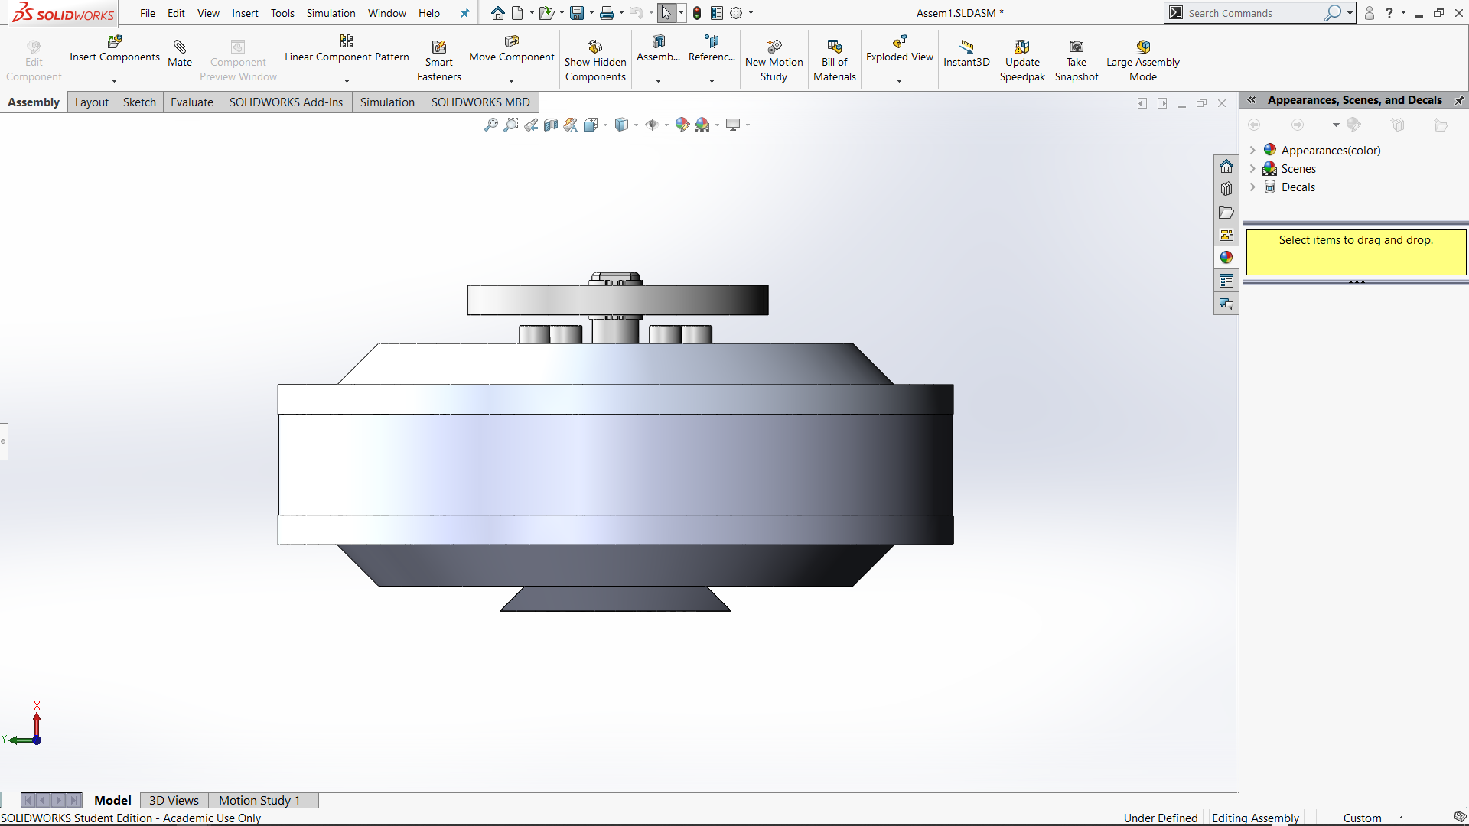
Task: Expand the Decals tree node
Action: 1252,187
